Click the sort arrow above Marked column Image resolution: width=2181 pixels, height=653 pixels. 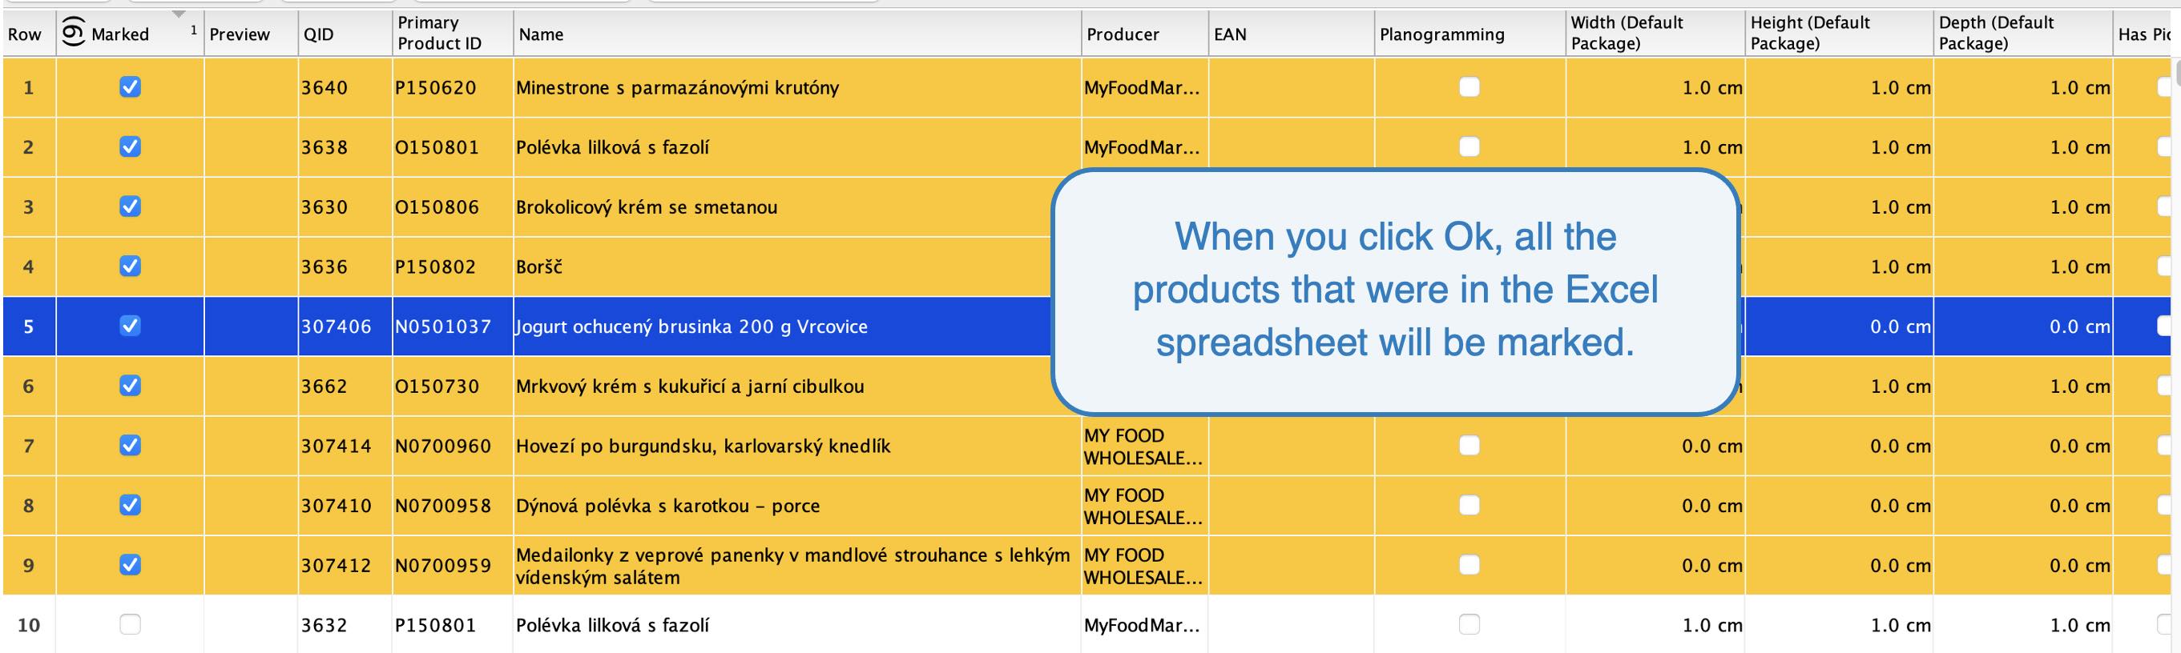(x=179, y=14)
